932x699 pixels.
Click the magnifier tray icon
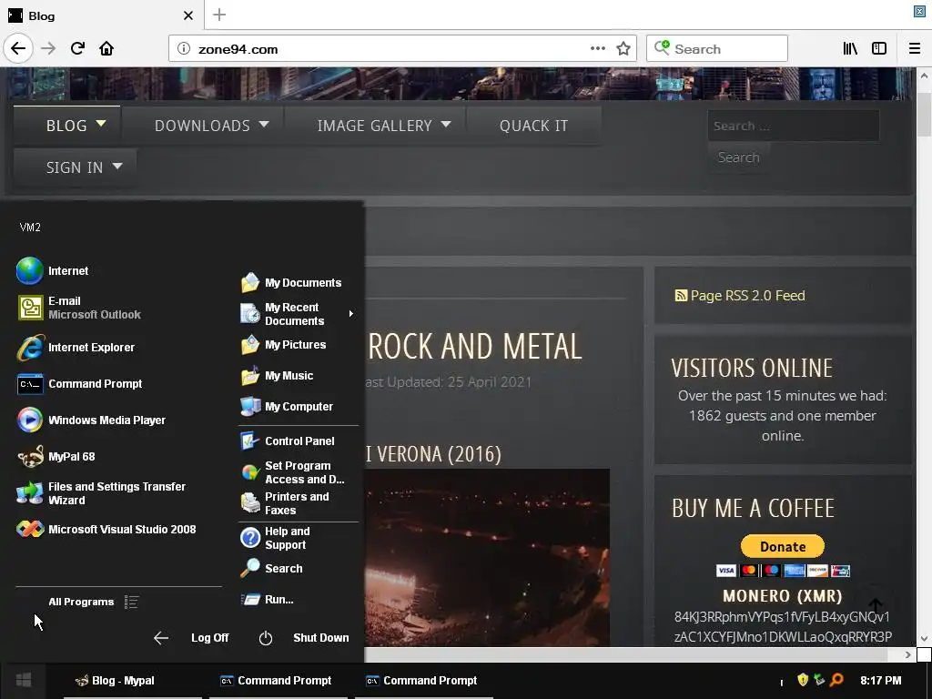(836, 679)
